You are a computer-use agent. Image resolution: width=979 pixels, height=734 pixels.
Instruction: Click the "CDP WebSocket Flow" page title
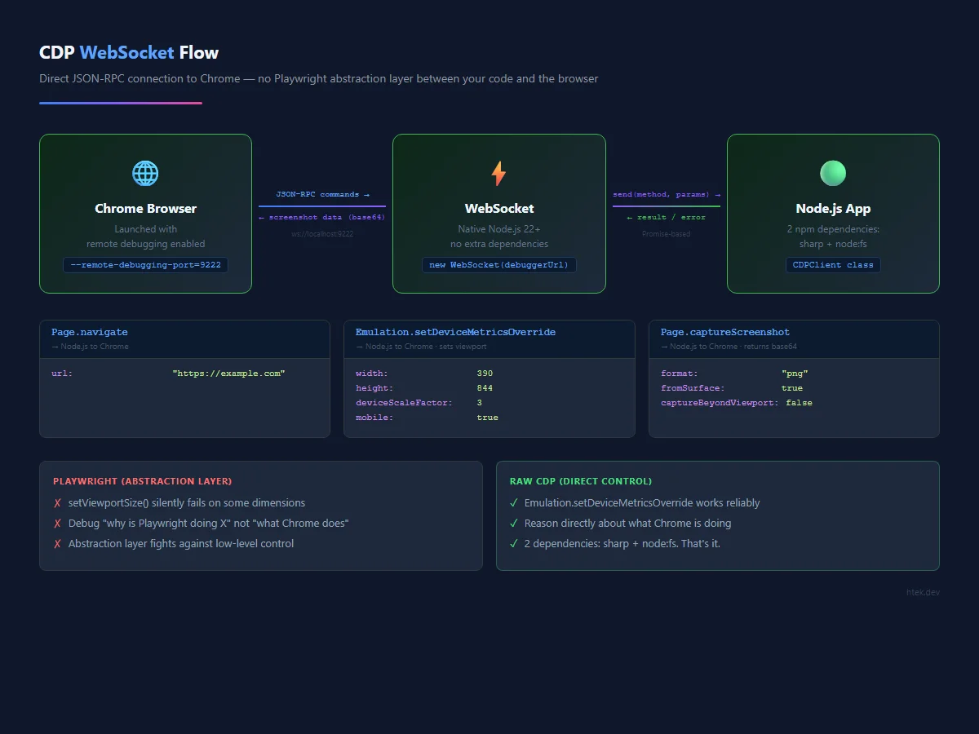tap(129, 53)
